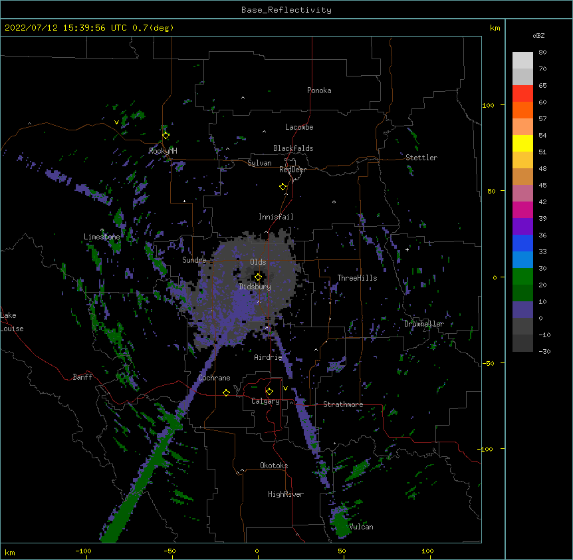Click the Calgary city label
573x560 pixels.
tap(266, 401)
